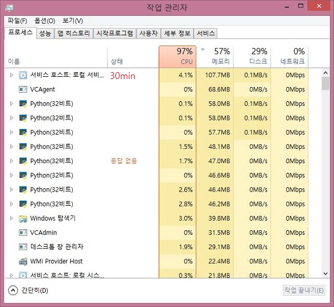Click the VCAgent process icon
Viewport: 334px width, 307px height.
coord(23,89)
